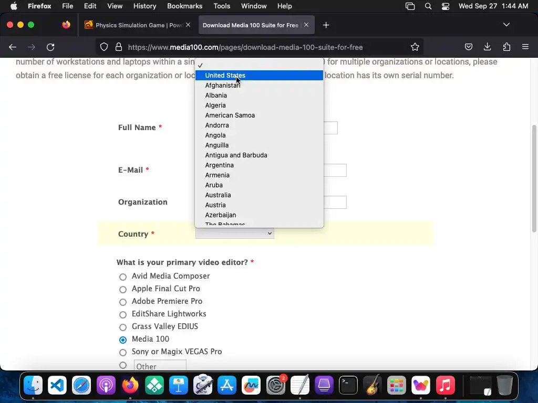Open Freeform from the Dock
538x403 pixels.
click(251, 385)
